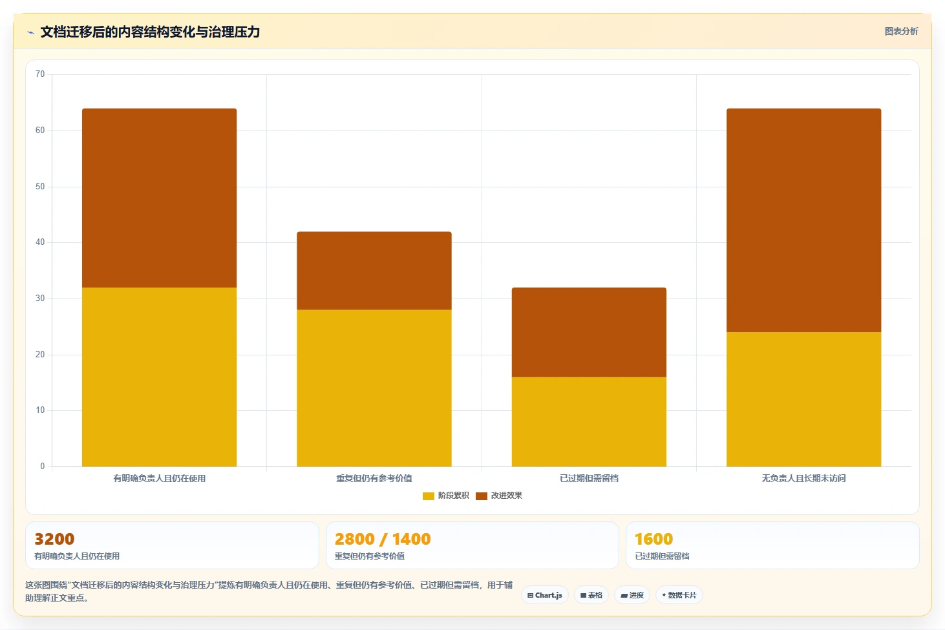Click y-axis tick label 50
Image resolution: width=945 pixels, height=630 pixels.
[x=40, y=187]
